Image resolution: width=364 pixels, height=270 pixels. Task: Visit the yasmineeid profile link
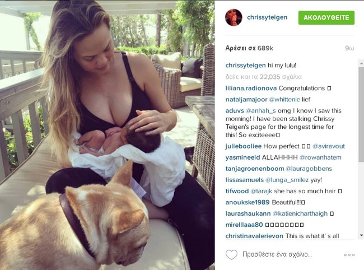point(242,157)
